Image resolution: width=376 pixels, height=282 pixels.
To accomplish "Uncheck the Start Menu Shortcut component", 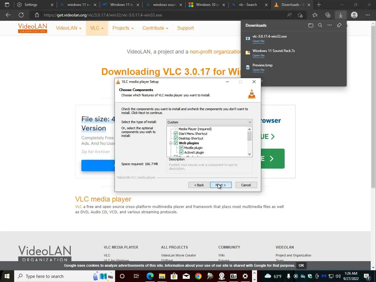I will click(x=176, y=134).
